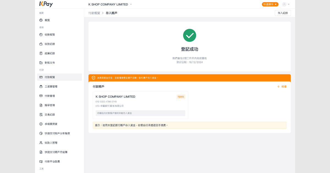The height and width of the screenshot is (173, 330).
Task: Click the 付款概覽 breadcrumb link
Action: (94, 13)
